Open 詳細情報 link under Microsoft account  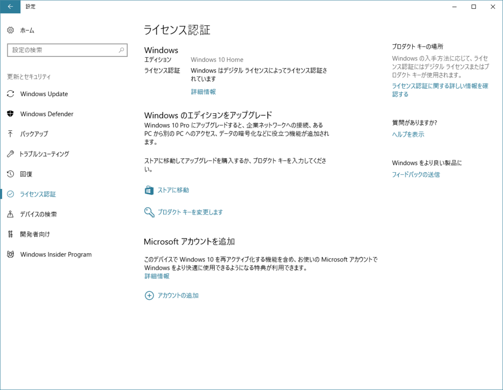(157, 276)
